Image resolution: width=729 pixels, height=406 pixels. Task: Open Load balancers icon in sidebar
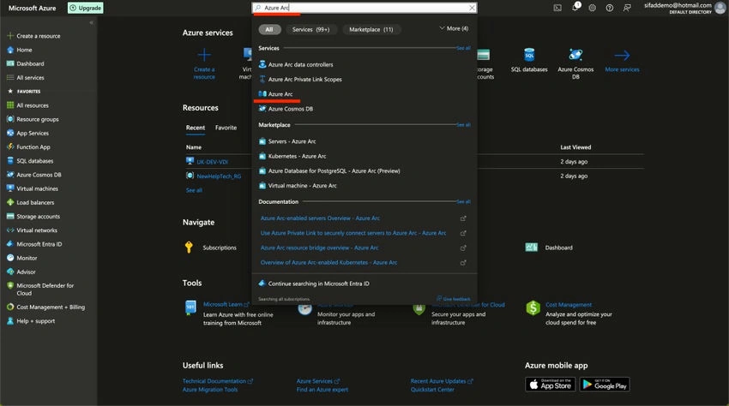(10, 202)
